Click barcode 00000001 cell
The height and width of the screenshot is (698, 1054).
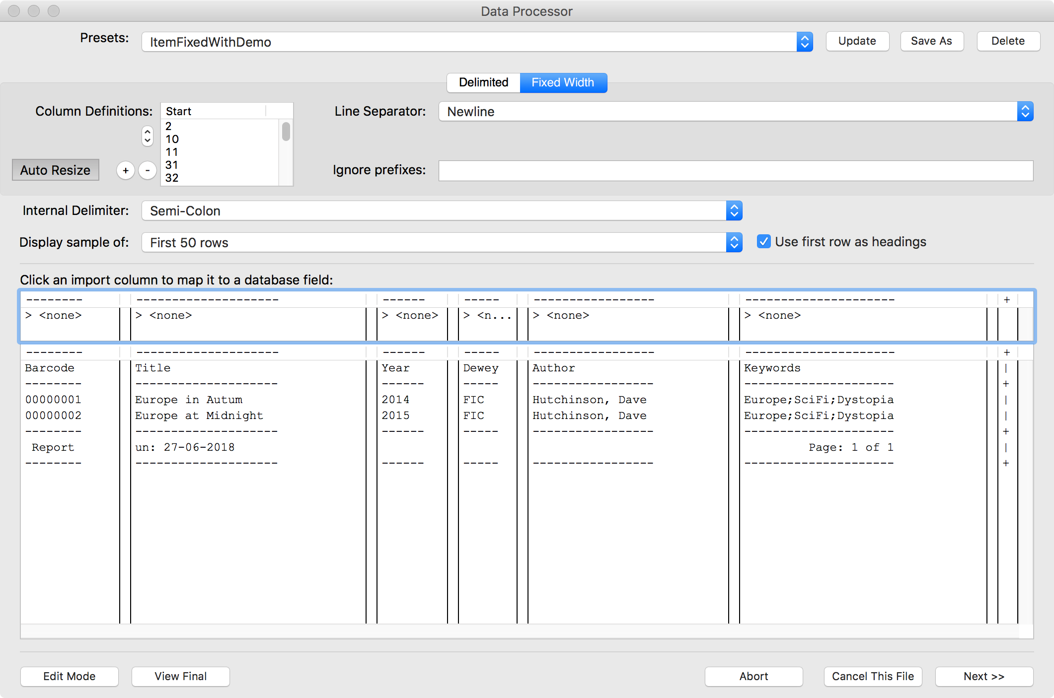(x=53, y=400)
